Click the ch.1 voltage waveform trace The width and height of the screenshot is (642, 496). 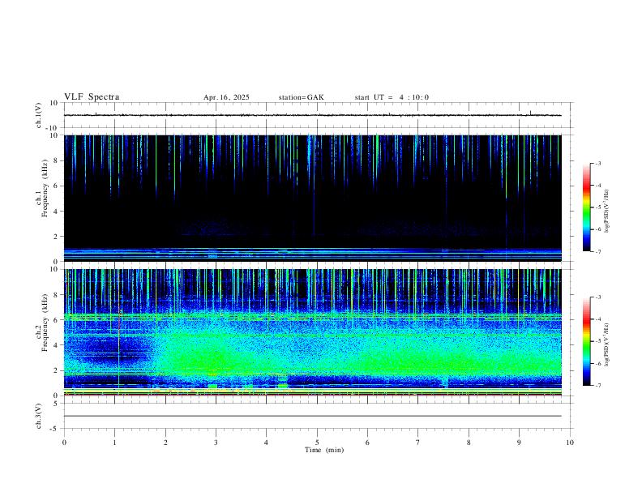coord(312,115)
